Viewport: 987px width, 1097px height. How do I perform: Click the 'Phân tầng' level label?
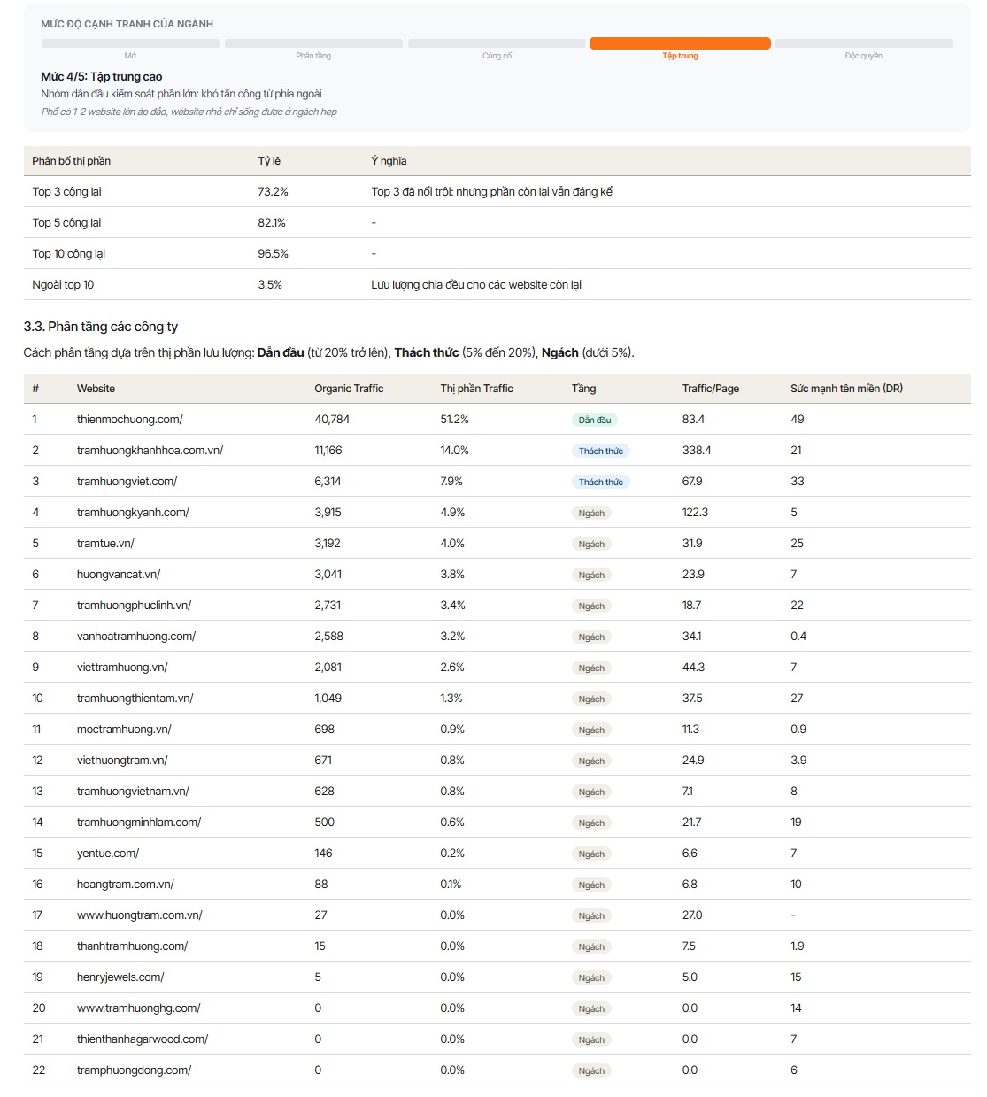tap(313, 56)
